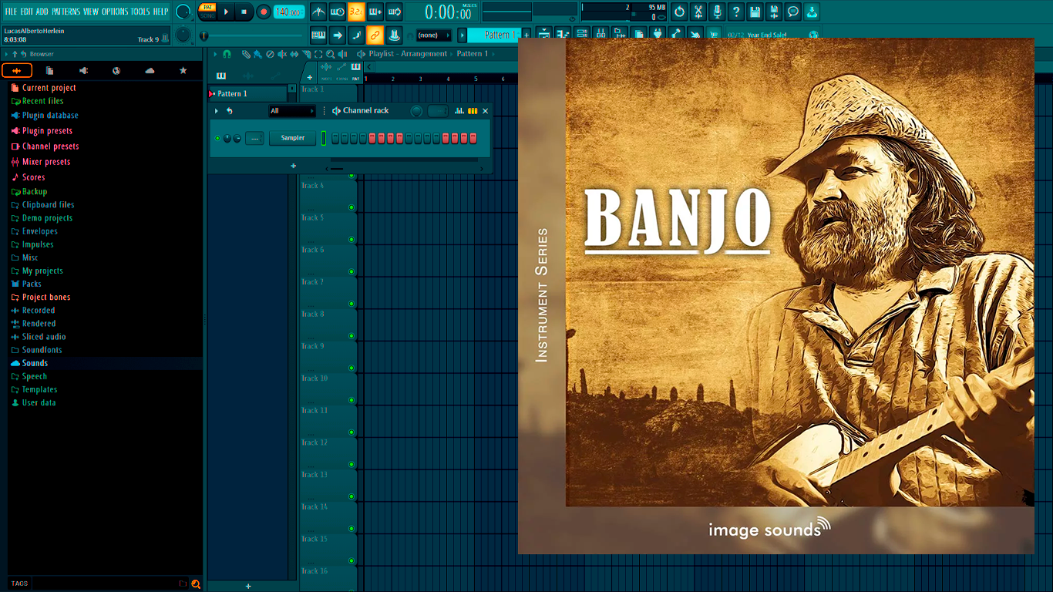Image resolution: width=1053 pixels, height=592 pixels.
Task: Open the TOOLS menu
Action: [140, 12]
